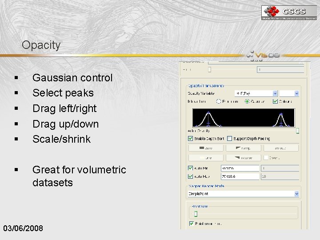Click the right Gaussian's lower width handle
Screen dimensions: 320x240
point(281,124)
